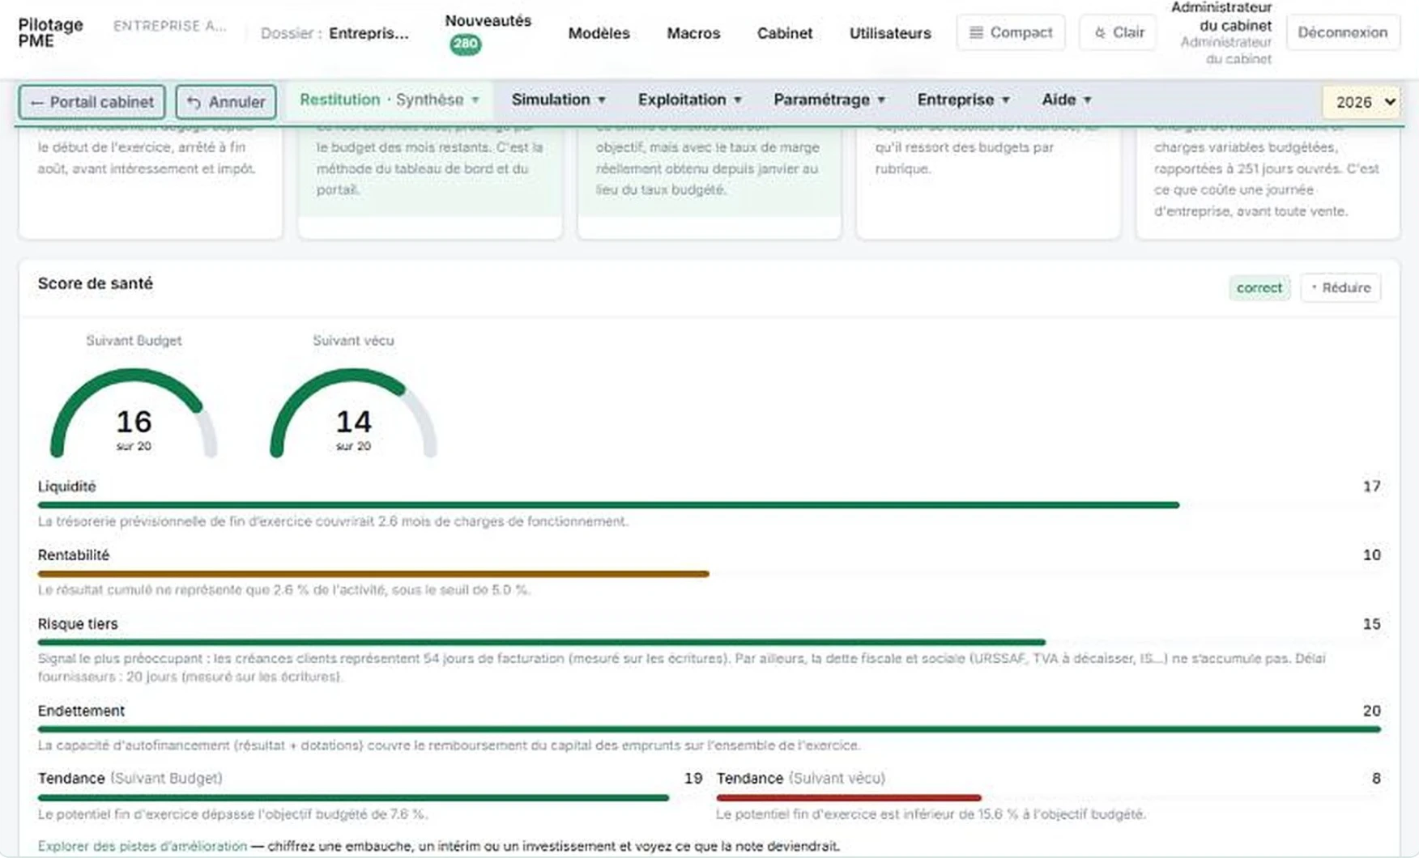
Task: Return to Portail cabinet
Action: [92, 102]
